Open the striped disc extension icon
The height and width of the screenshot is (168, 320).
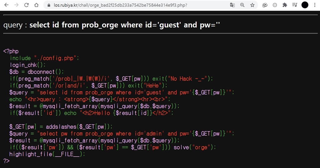click(265, 5)
